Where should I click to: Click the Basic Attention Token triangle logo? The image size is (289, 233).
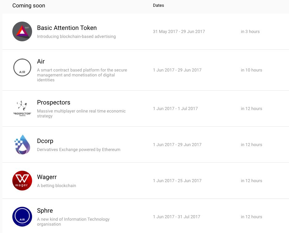click(x=22, y=31)
